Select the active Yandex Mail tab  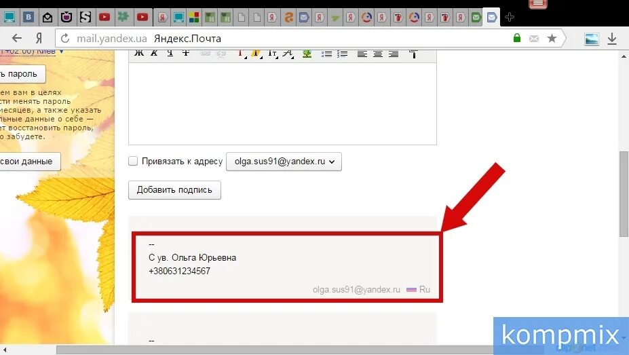pos(492,17)
